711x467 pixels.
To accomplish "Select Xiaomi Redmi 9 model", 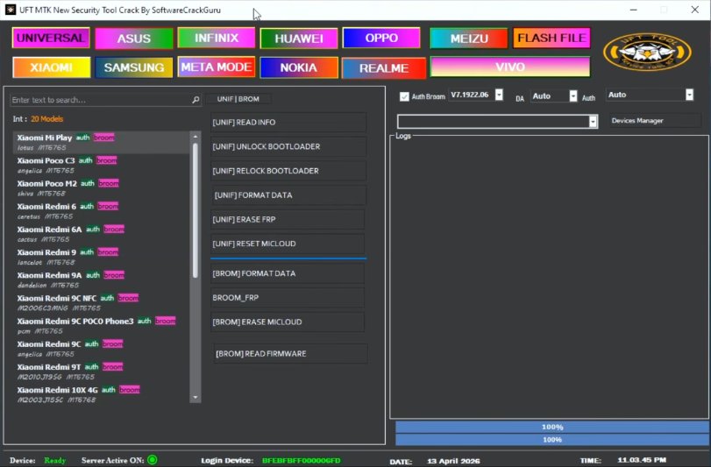I will pyautogui.click(x=102, y=257).
